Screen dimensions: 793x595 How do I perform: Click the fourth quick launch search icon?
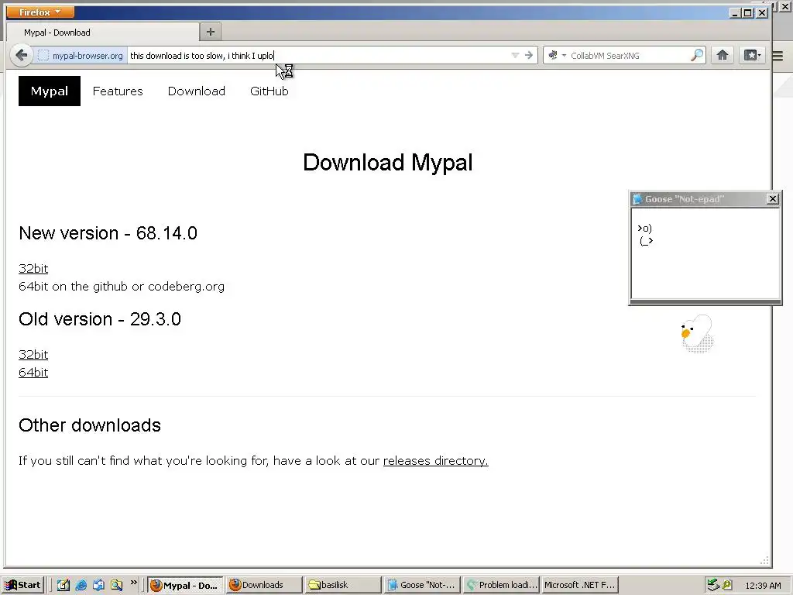click(x=116, y=585)
